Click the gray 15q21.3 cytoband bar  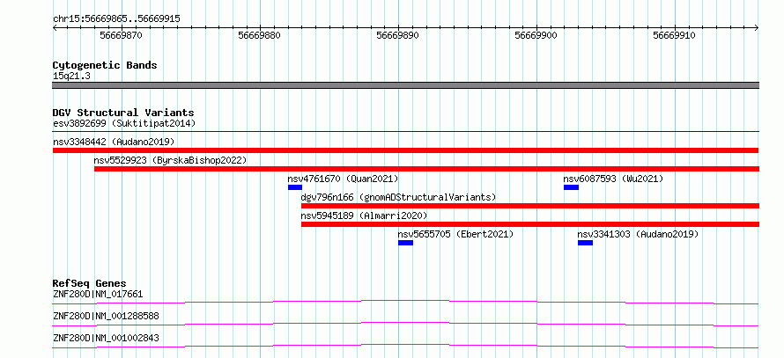click(x=405, y=85)
